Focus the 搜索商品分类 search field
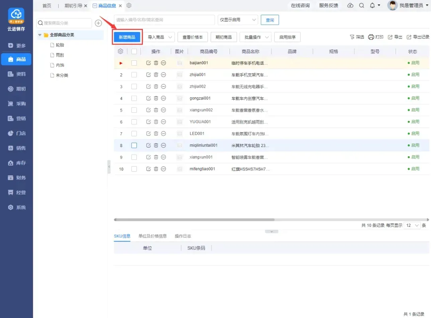The image size is (431, 318). [64, 23]
